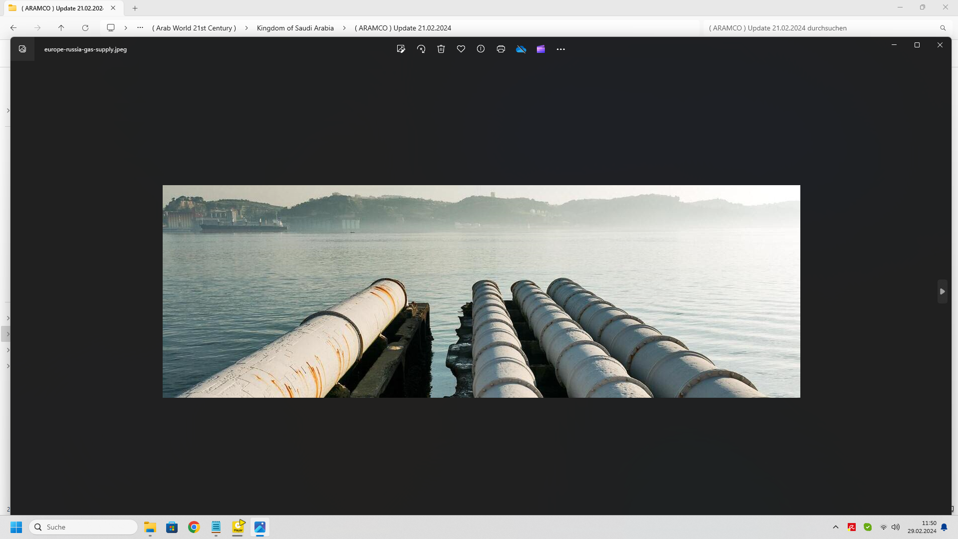Open the Windows Start menu
The width and height of the screenshot is (958, 539).
(x=16, y=527)
